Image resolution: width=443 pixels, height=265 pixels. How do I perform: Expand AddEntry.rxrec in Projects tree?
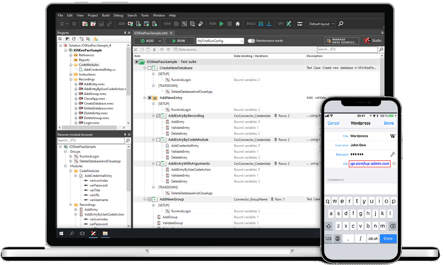point(76,84)
